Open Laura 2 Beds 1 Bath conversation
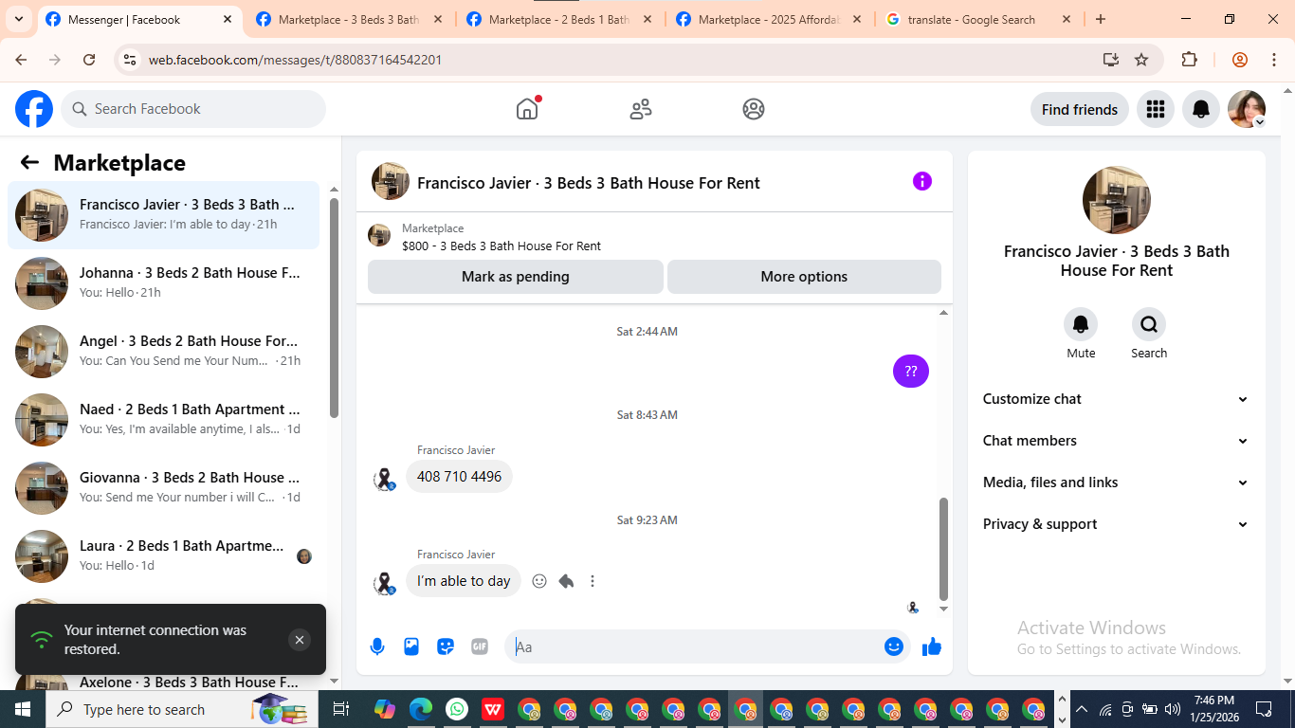The image size is (1295, 728). (x=163, y=556)
